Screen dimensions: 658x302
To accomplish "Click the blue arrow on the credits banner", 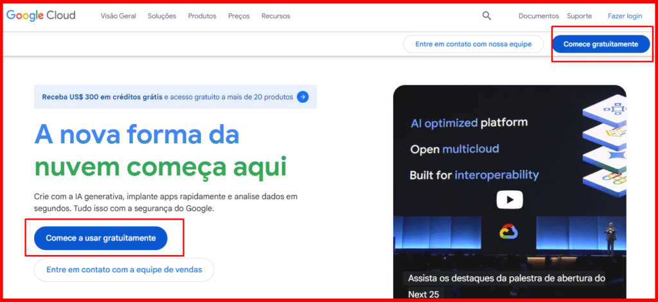I will click(303, 97).
